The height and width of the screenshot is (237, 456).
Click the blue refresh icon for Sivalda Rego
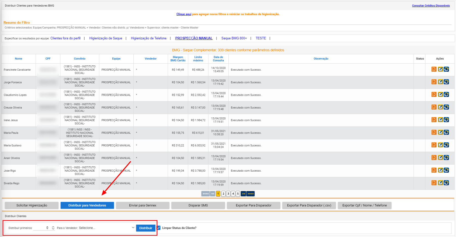pyautogui.click(x=446, y=183)
